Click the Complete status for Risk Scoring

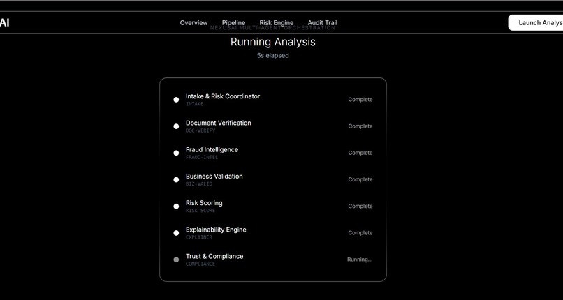click(x=360, y=206)
